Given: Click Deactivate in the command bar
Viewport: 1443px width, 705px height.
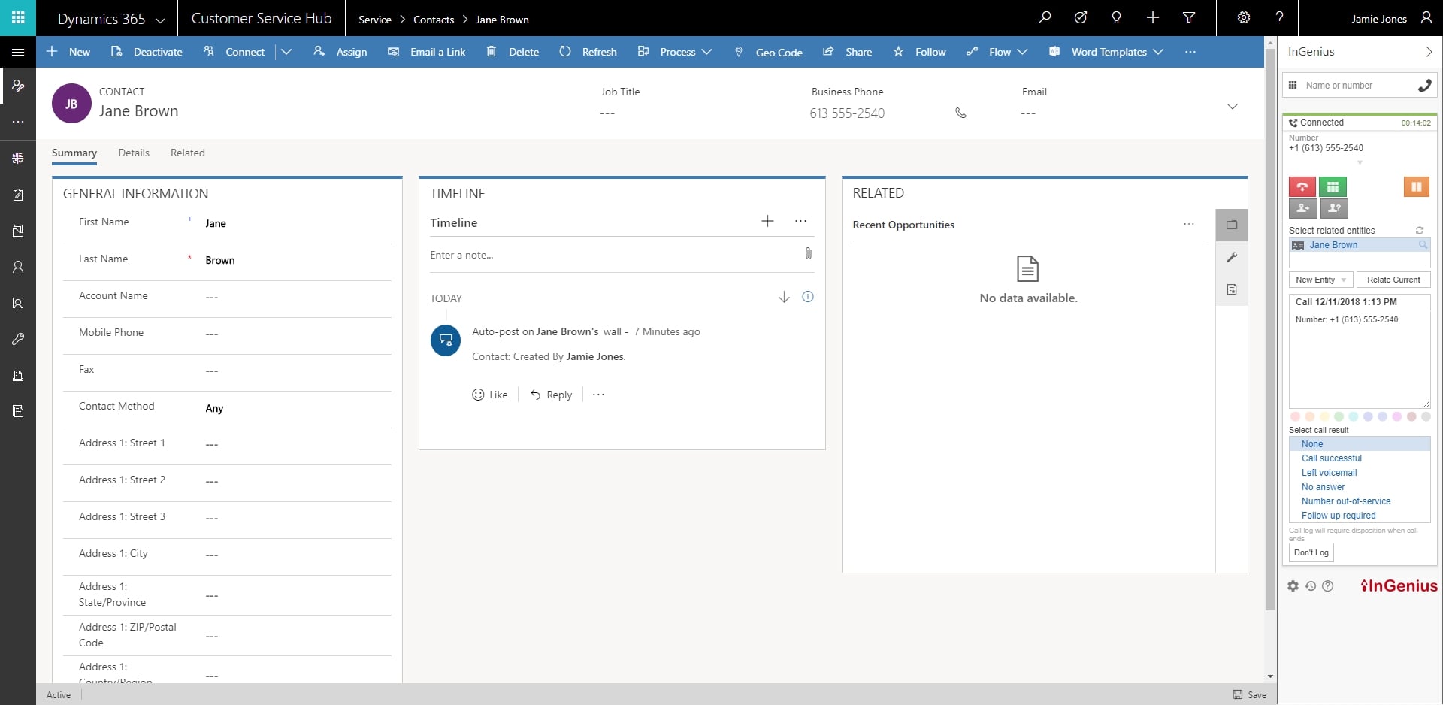Looking at the screenshot, I should (147, 52).
